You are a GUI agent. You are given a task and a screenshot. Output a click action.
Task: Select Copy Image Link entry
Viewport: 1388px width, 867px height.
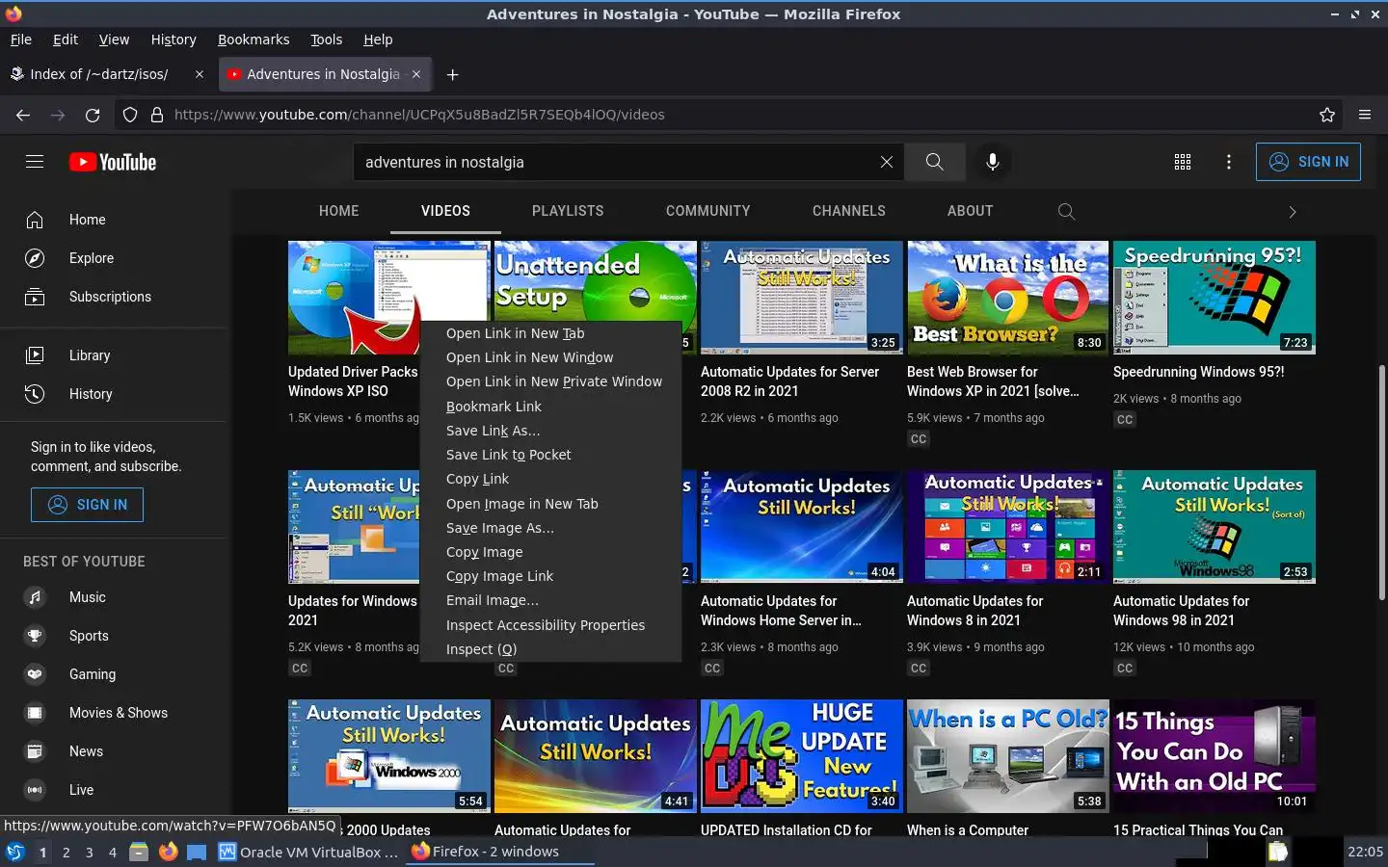(550, 576)
